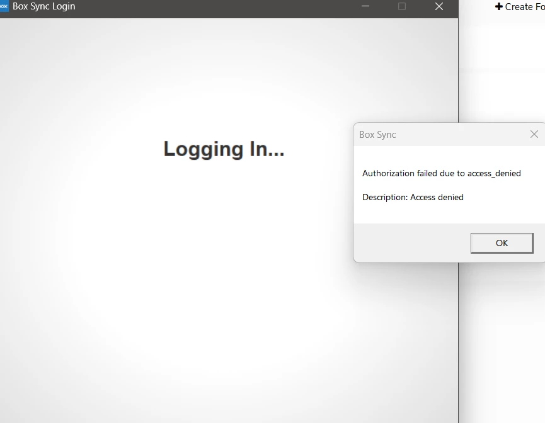Click the 'Box Sync' dialog title
This screenshot has width=545, height=423.
377,135
